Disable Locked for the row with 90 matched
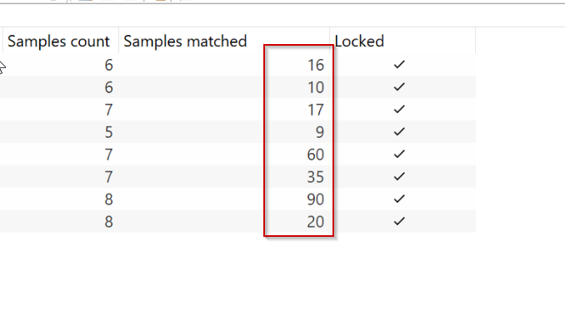565x315 pixels. click(399, 199)
